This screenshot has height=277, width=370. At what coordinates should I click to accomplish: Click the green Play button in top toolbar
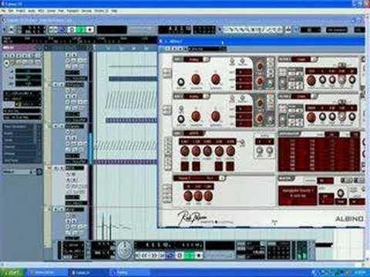pos(81,30)
